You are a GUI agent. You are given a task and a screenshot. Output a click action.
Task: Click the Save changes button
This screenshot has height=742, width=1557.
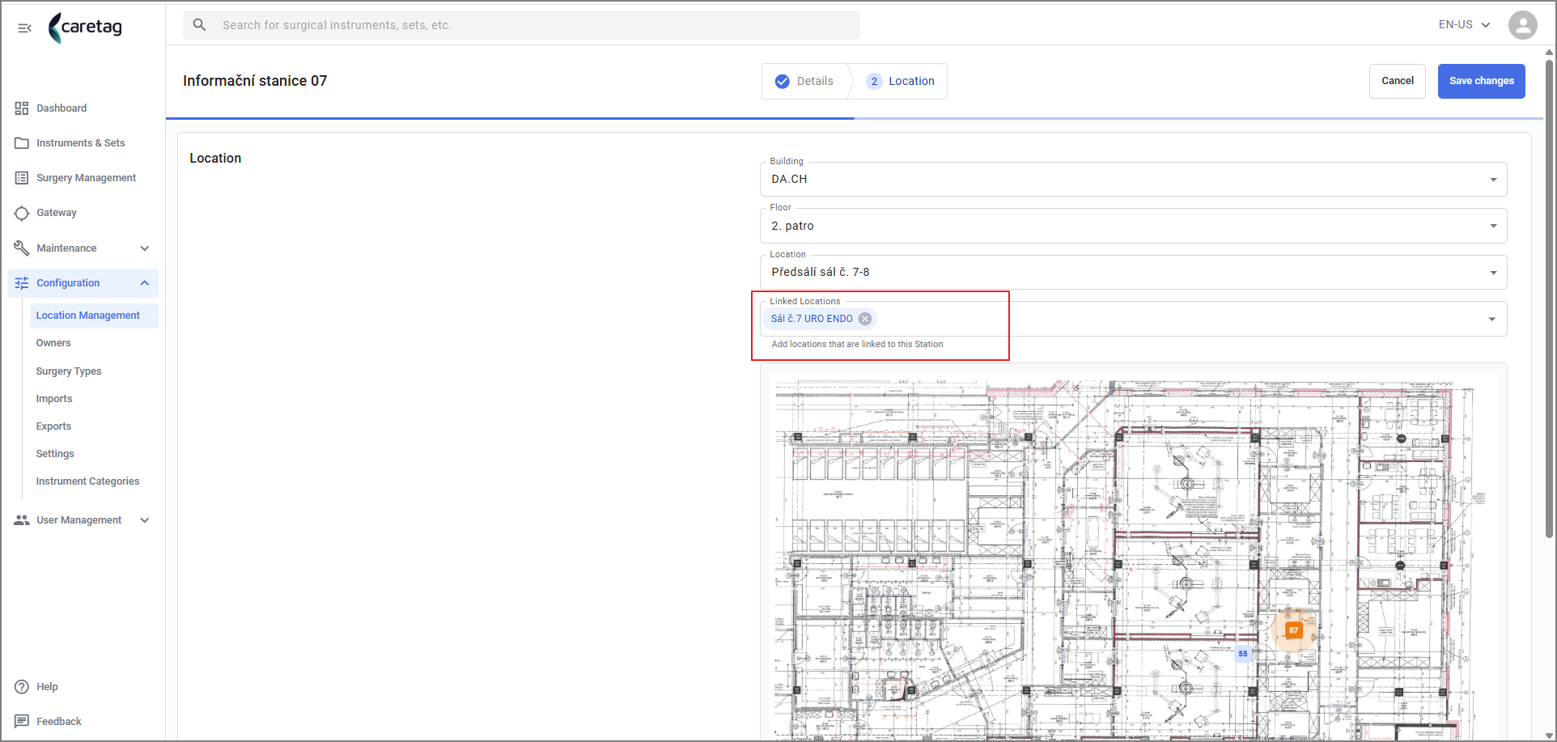(1481, 81)
